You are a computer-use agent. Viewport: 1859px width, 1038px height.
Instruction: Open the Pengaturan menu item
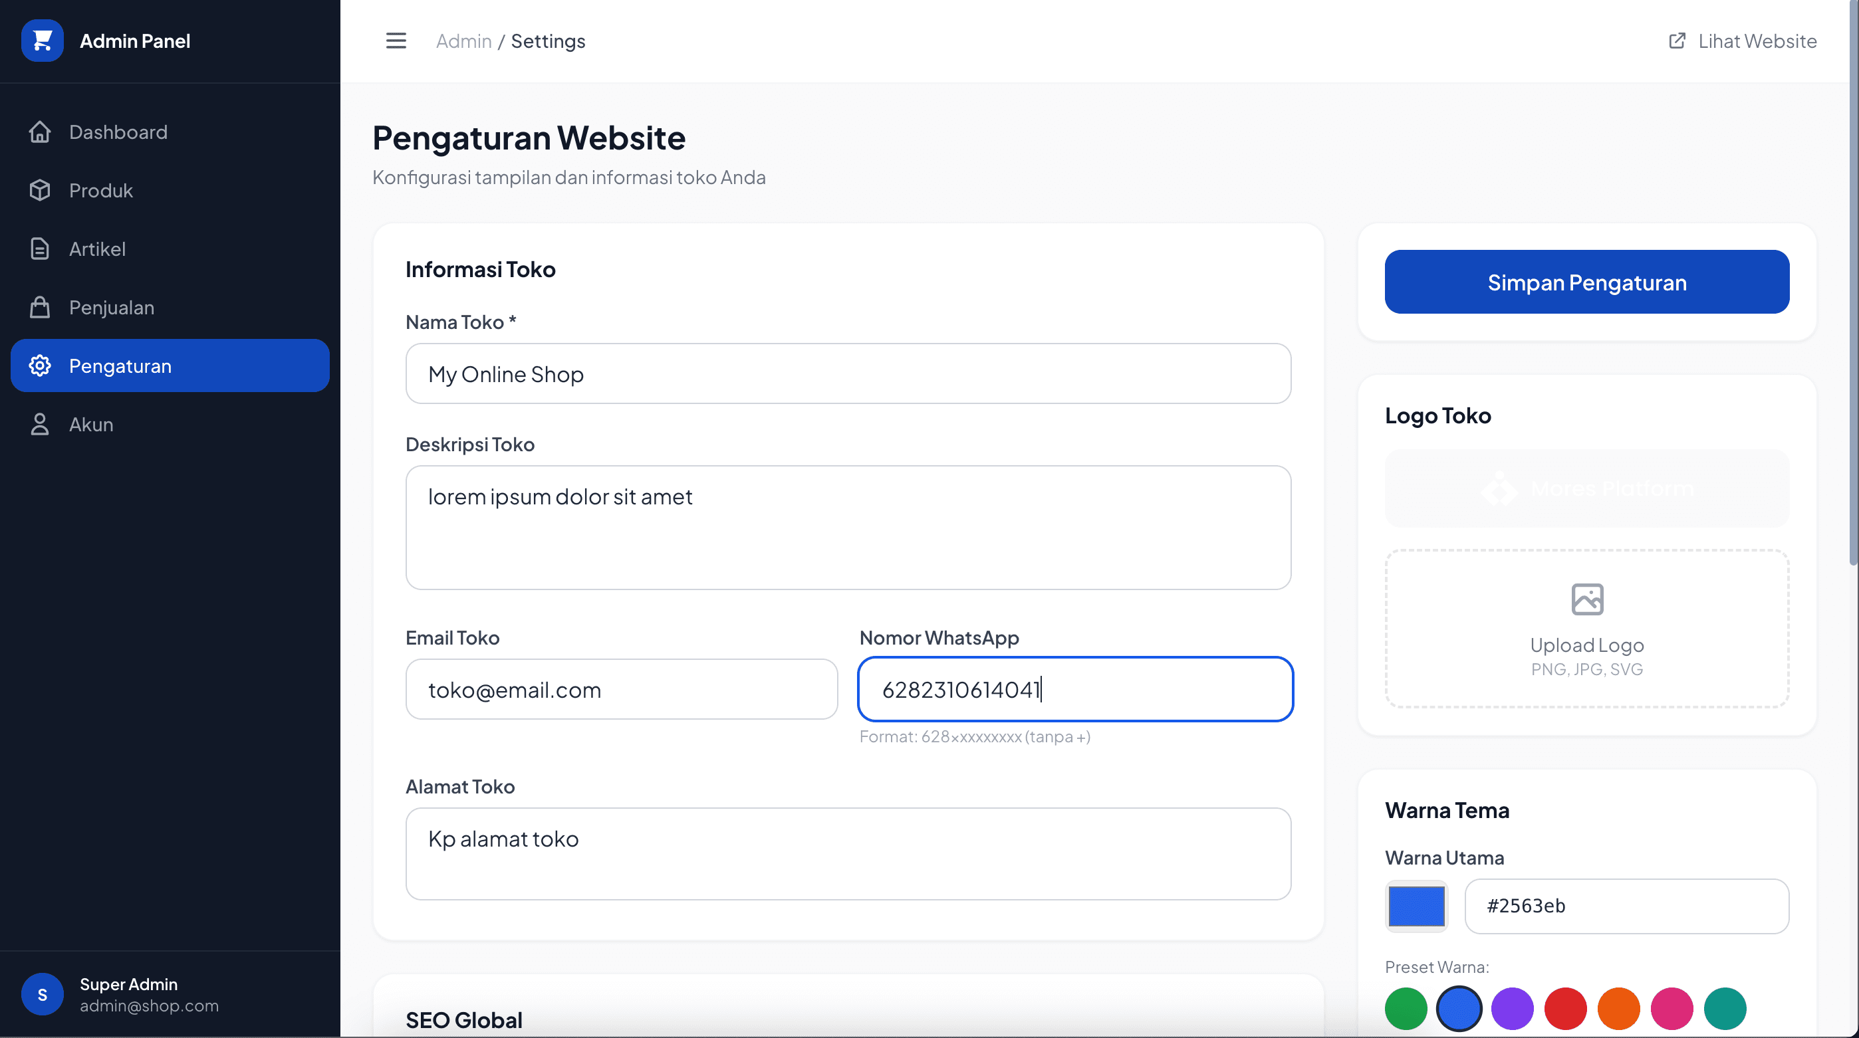[170, 365]
